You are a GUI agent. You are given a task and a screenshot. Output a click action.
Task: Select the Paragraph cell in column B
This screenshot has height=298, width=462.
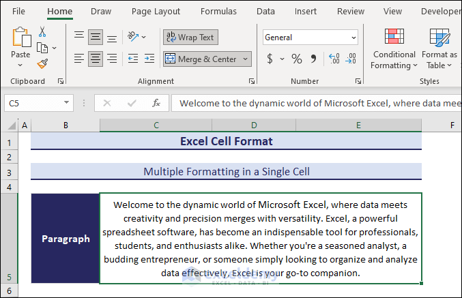point(65,239)
